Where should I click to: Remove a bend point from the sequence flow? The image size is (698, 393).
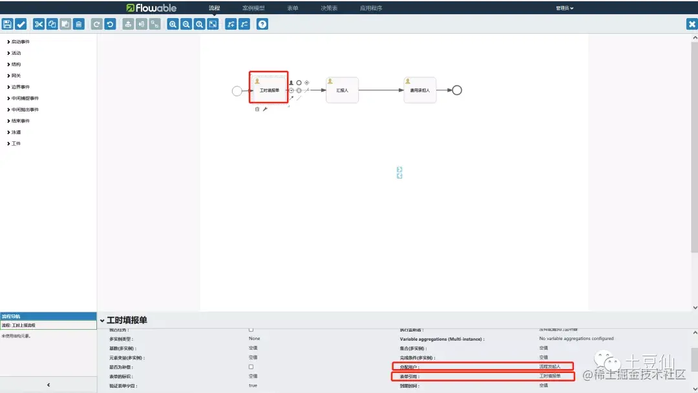click(x=244, y=24)
